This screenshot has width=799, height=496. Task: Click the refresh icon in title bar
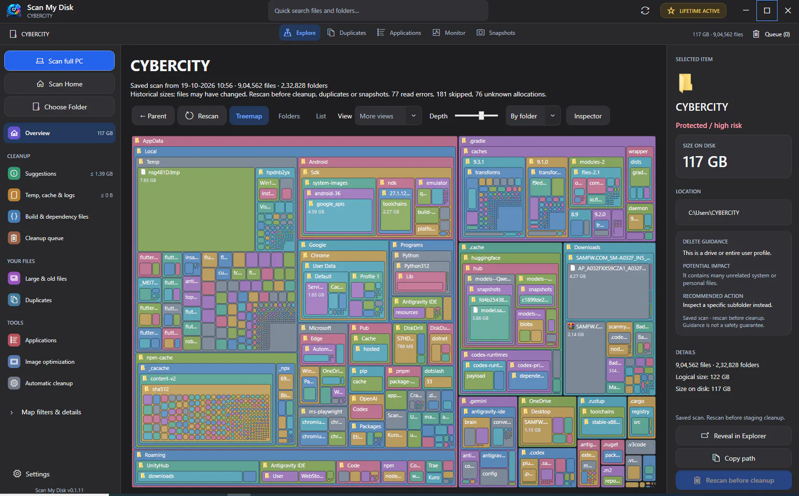(x=645, y=11)
